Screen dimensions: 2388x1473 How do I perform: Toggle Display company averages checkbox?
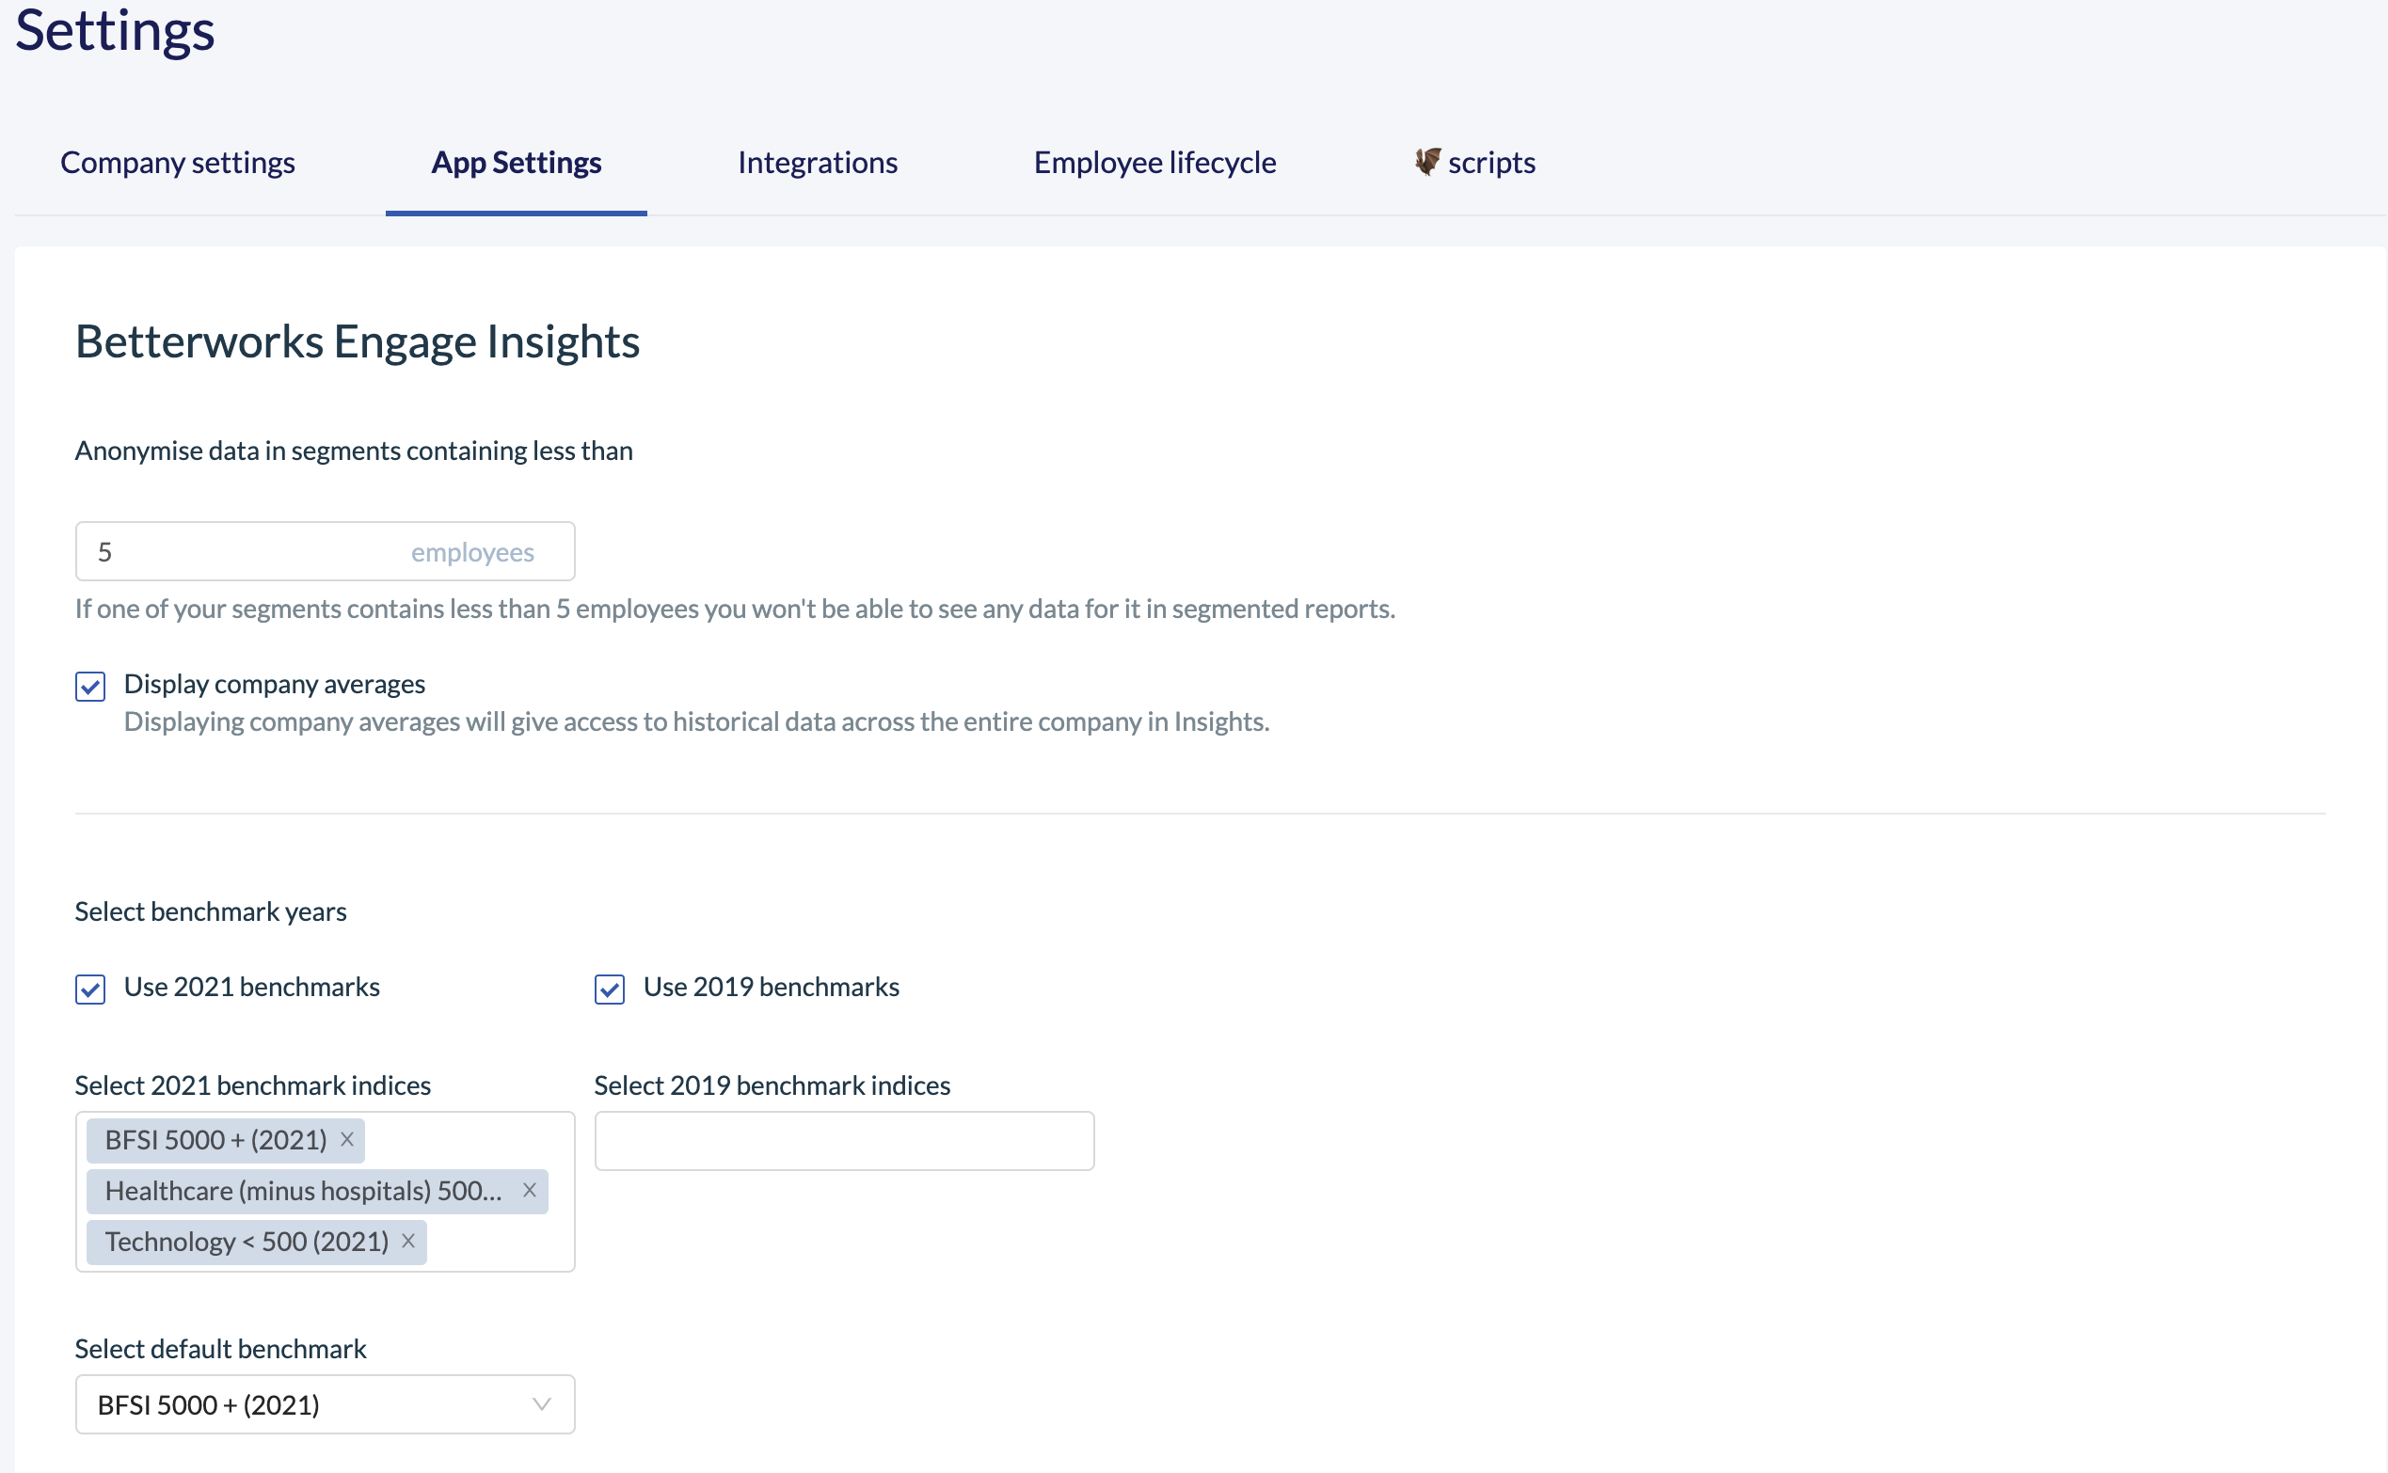click(90, 686)
